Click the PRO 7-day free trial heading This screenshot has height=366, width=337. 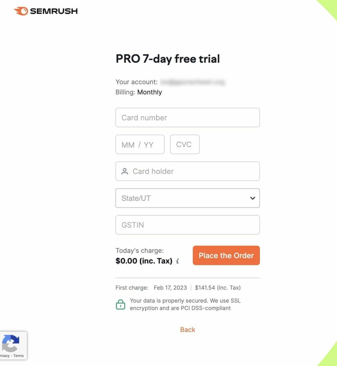tap(168, 59)
